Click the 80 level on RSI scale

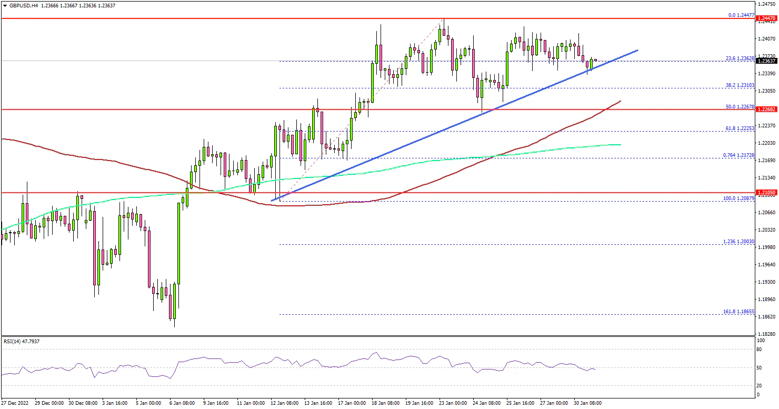[759, 348]
